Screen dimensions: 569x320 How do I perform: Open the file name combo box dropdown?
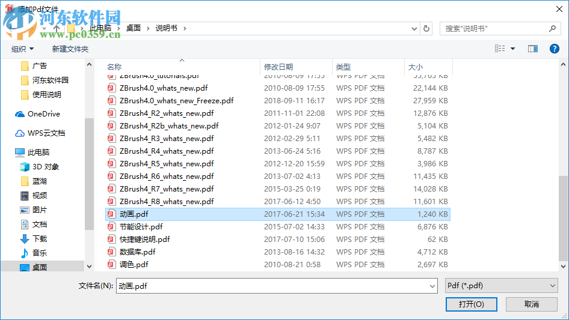coord(432,286)
